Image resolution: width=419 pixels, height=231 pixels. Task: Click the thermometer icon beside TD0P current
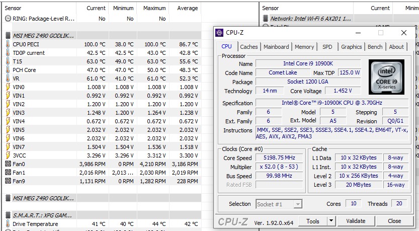[x=8, y=53]
